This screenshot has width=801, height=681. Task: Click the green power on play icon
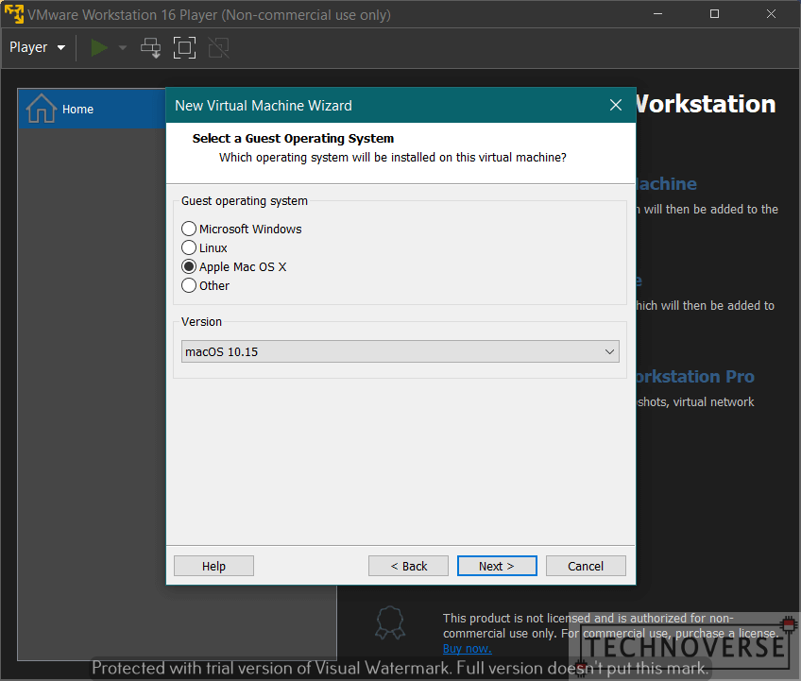click(99, 48)
